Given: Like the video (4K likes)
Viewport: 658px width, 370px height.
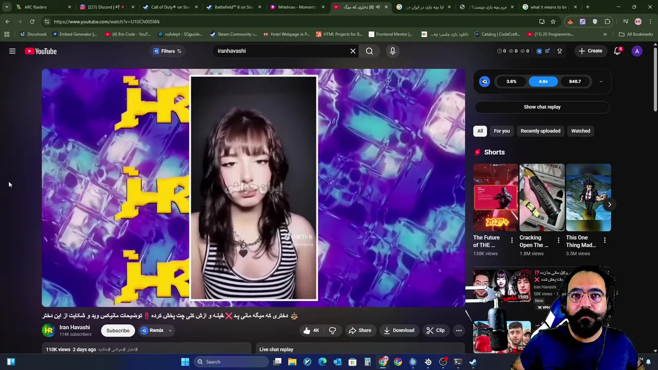Looking at the screenshot, I should coord(311,330).
